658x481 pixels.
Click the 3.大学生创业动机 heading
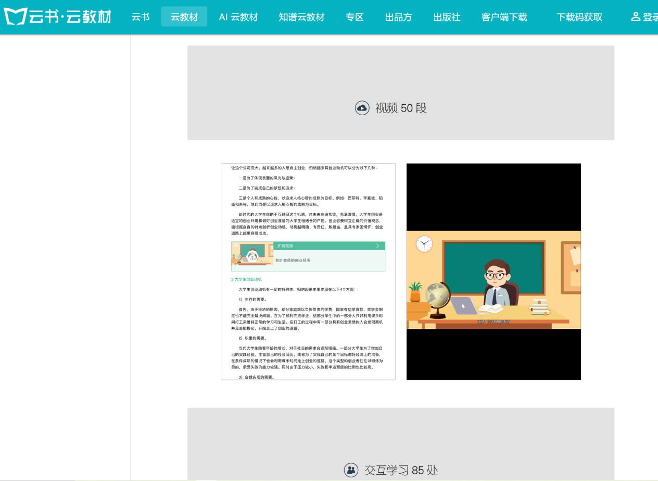click(x=246, y=279)
